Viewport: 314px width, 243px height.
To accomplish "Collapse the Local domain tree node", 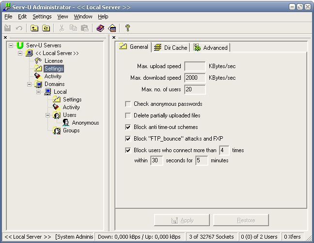I will [38, 92].
